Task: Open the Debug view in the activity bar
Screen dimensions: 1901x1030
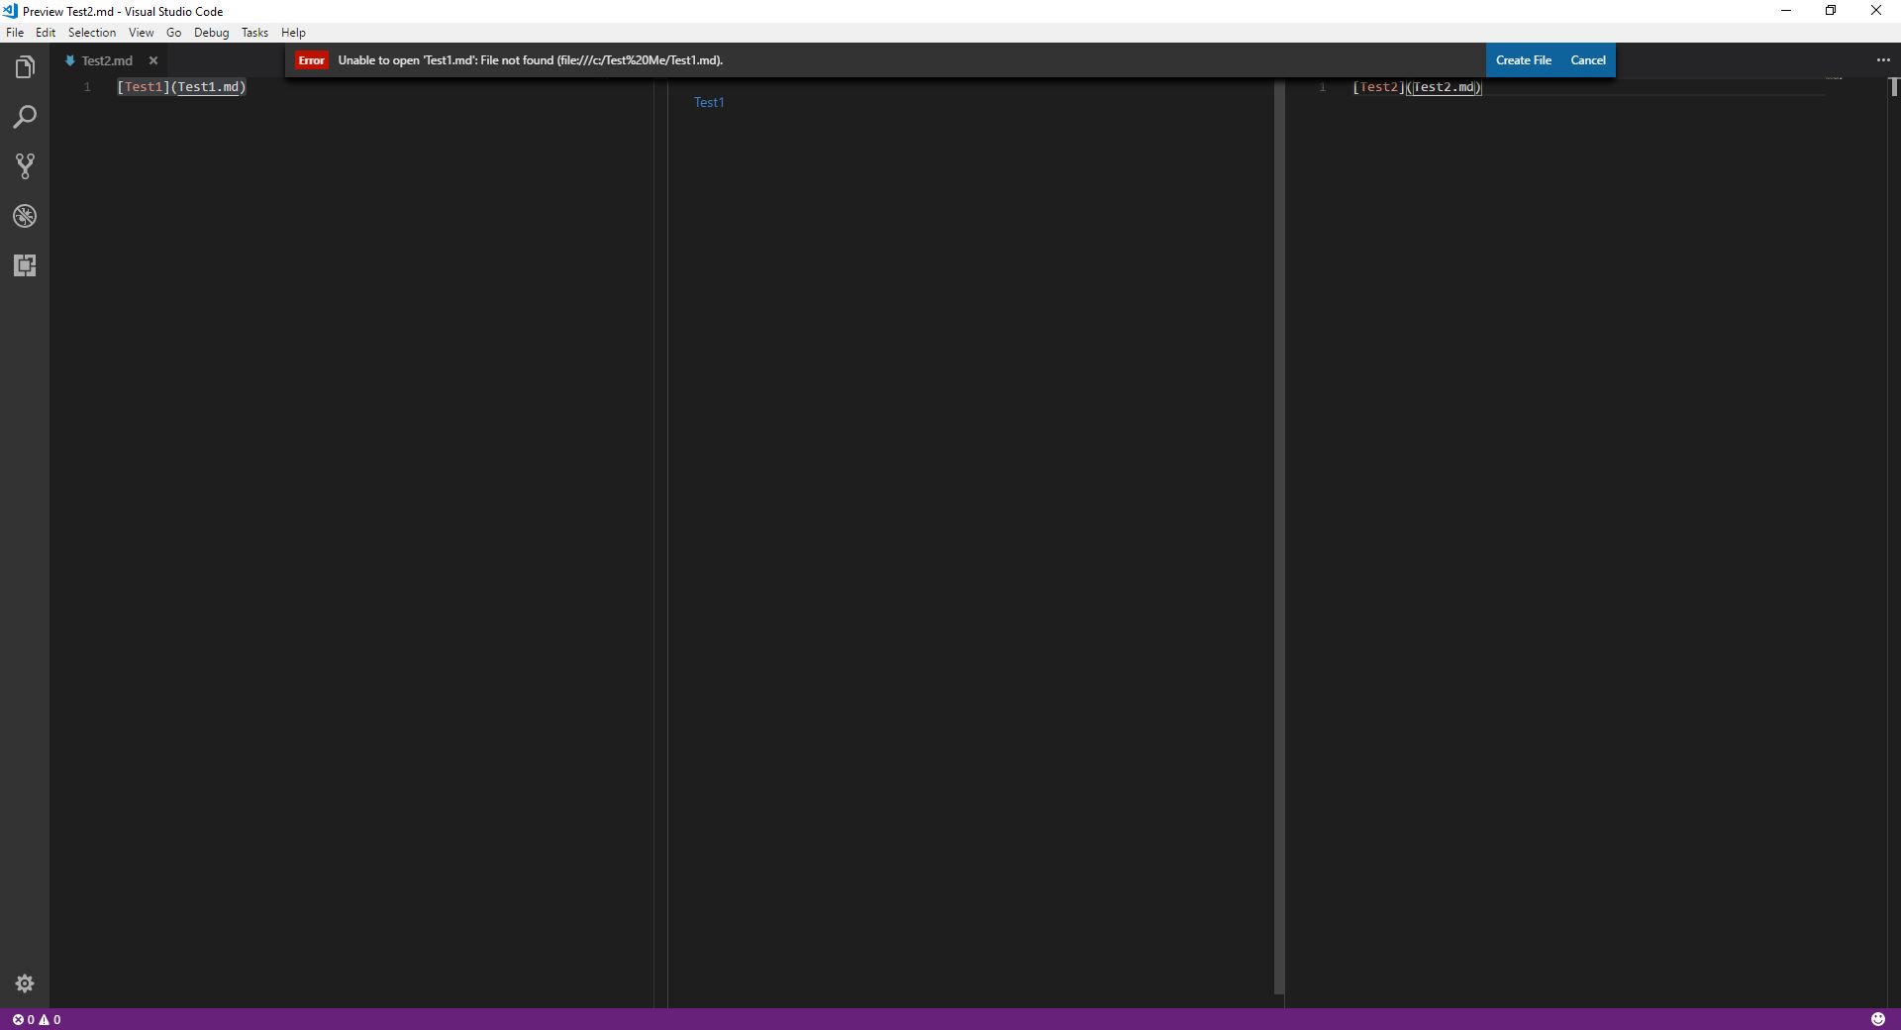Action: click(x=24, y=216)
